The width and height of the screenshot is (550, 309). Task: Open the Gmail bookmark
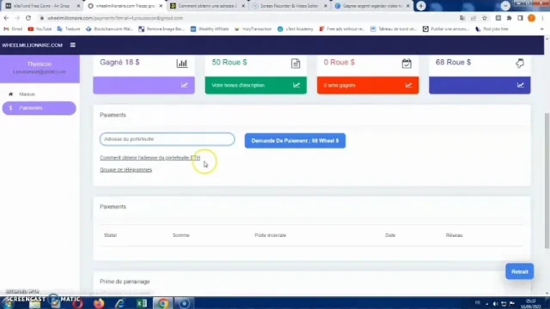tap(12, 29)
